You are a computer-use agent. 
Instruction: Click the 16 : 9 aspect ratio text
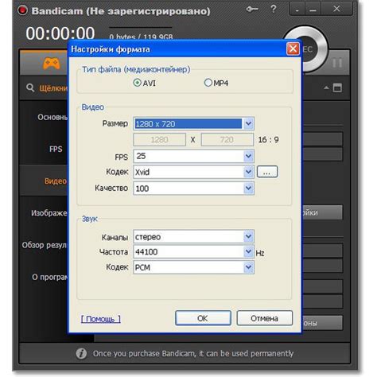click(x=268, y=140)
